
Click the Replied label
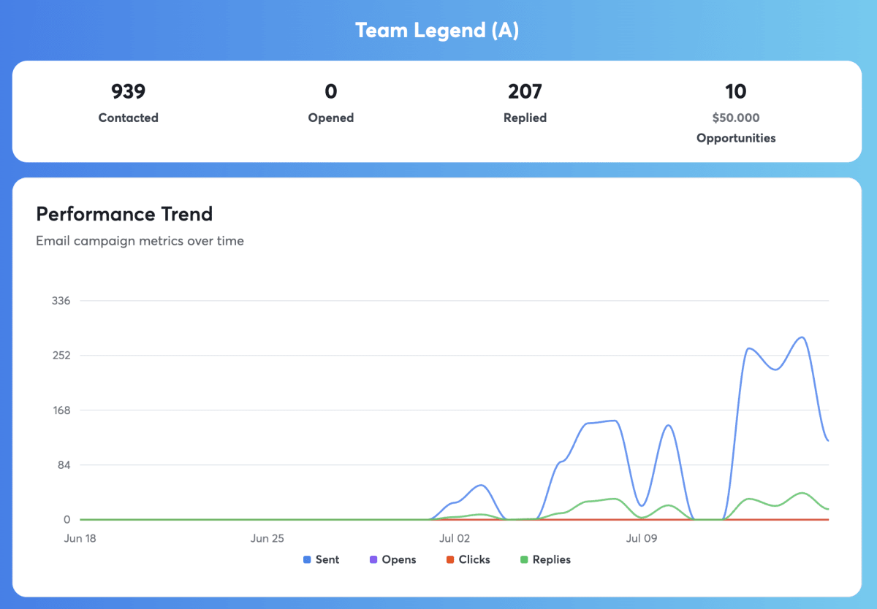tap(525, 118)
